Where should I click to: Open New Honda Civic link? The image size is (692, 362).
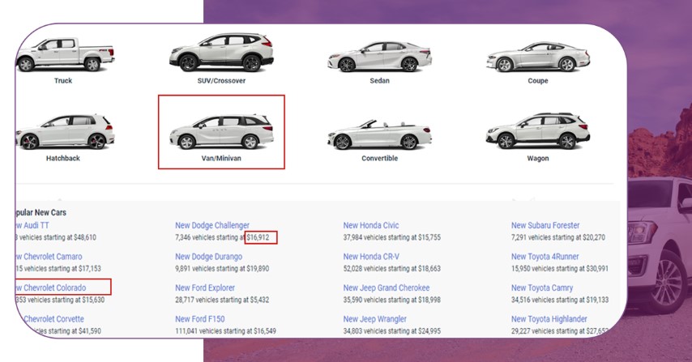(371, 225)
